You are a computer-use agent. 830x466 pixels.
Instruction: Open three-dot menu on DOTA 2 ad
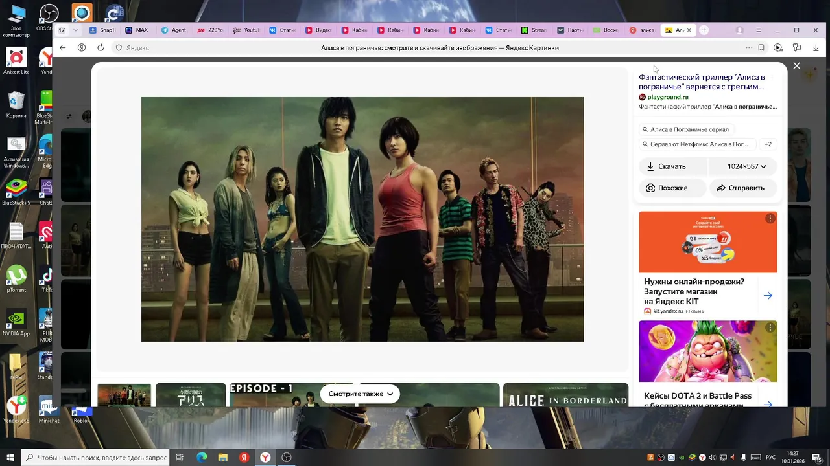point(770,328)
